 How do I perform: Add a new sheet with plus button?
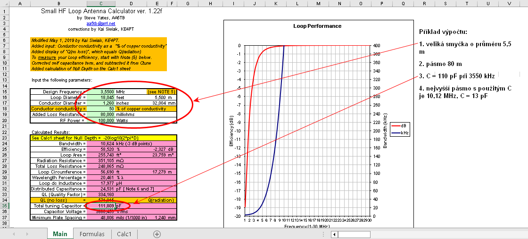coord(157,234)
